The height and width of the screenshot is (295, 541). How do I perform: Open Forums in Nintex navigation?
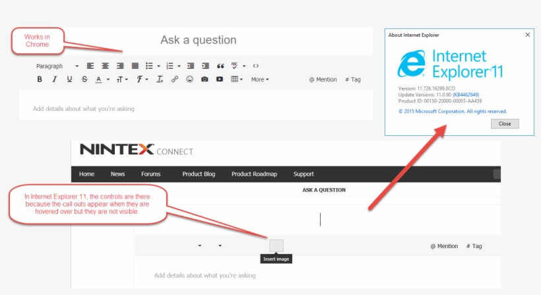tap(151, 174)
